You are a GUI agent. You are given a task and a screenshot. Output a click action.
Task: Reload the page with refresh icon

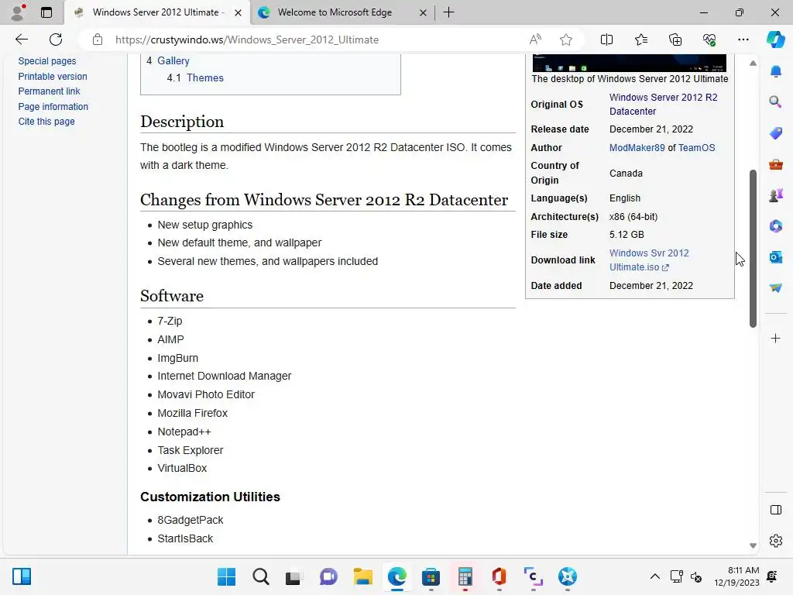(56, 40)
